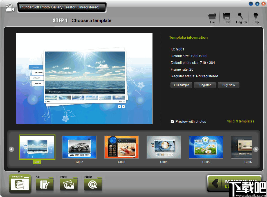Viewport: 267px width, 197px height.
Task: Open the Publish step icon
Action: (93, 184)
